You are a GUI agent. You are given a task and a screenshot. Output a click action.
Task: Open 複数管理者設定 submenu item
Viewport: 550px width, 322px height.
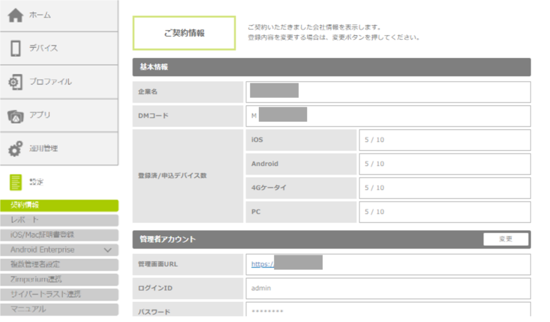tap(59, 265)
